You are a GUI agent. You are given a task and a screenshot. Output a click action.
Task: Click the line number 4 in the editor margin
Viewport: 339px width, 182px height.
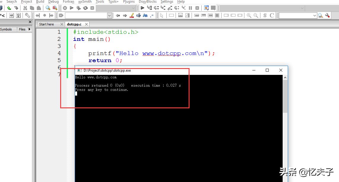(x=59, y=53)
